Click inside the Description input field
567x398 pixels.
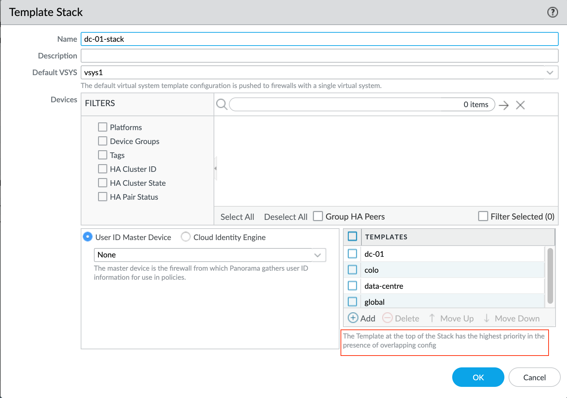pos(313,55)
